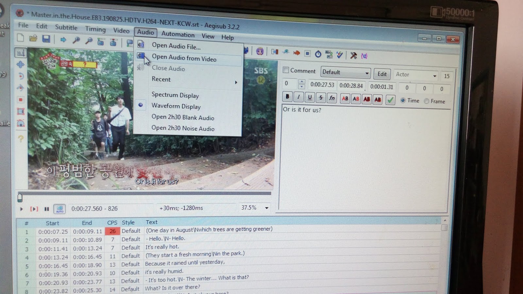Select the rectangular clip video tool
This screenshot has width=523, height=294.
pyautogui.click(x=21, y=100)
